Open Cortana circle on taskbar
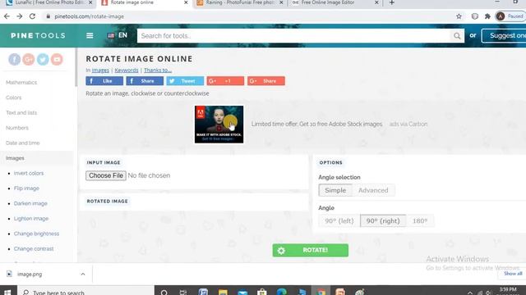The height and width of the screenshot is (295, 526). pos(164,293)
